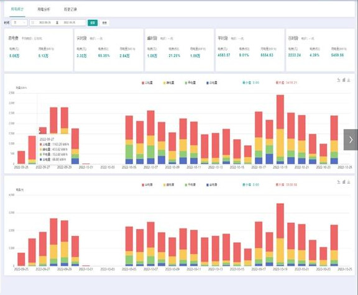Click 2022-10-23 axis label in cost chart

coord(323,269)
